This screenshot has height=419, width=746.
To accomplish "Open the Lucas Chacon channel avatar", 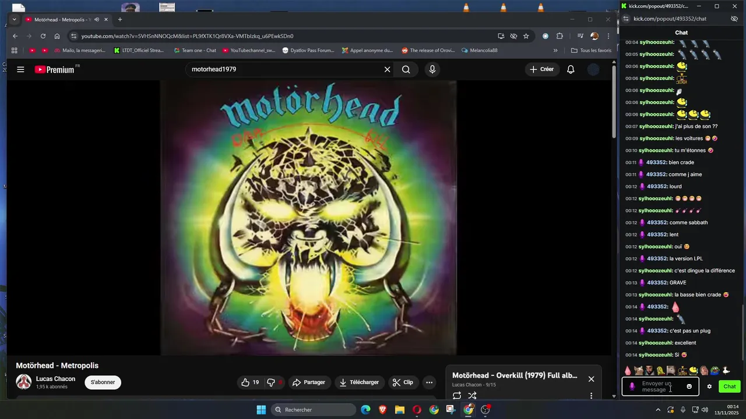I will point(24,382).
